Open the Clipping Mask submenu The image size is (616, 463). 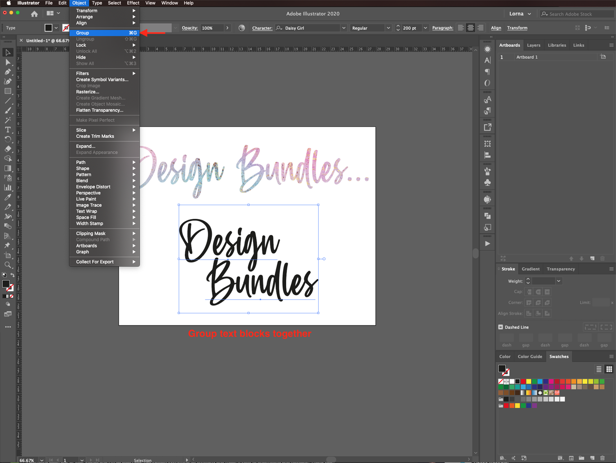click(x=105, y=234)
